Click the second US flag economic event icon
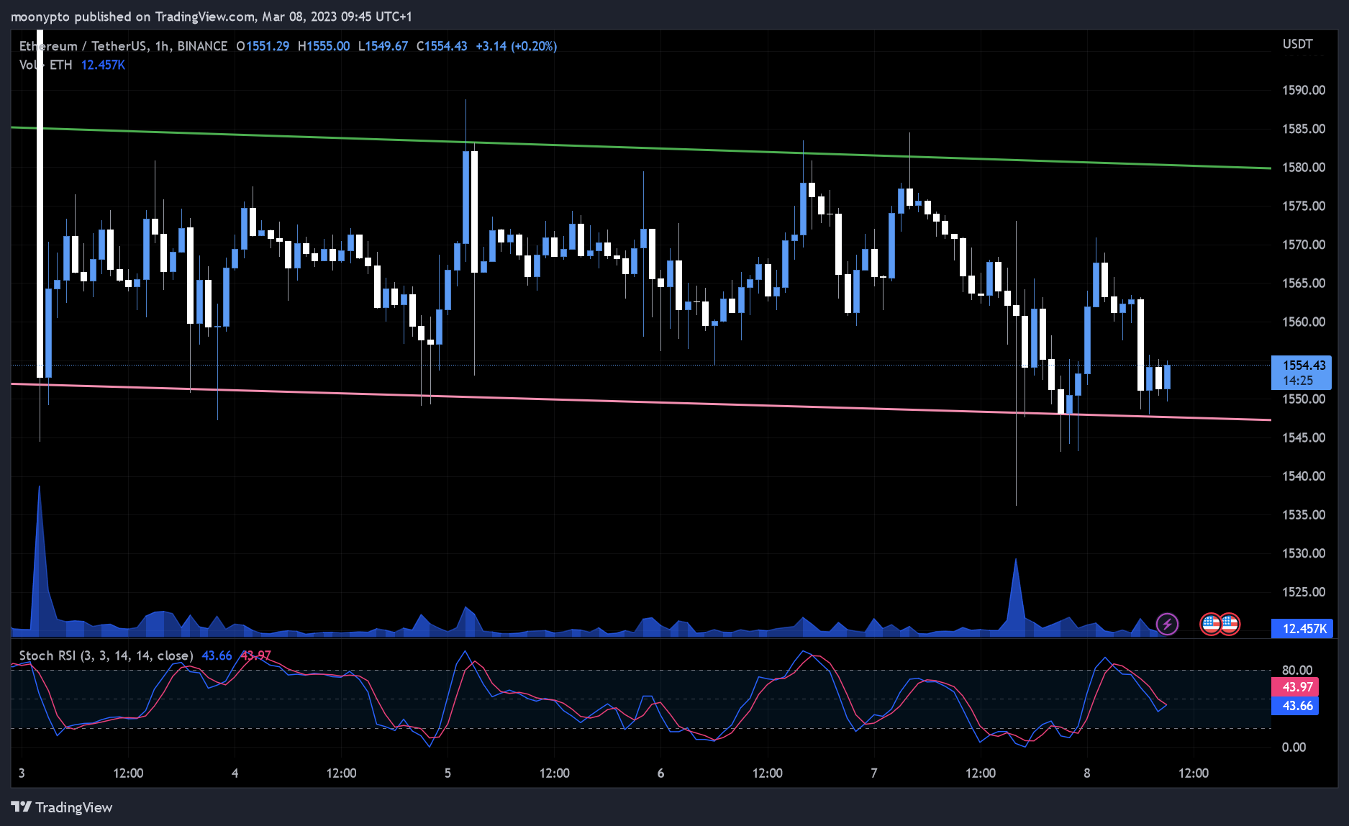Viewport: 1349px width, 826px height. pyautogui.click(x=1230, y=624)
